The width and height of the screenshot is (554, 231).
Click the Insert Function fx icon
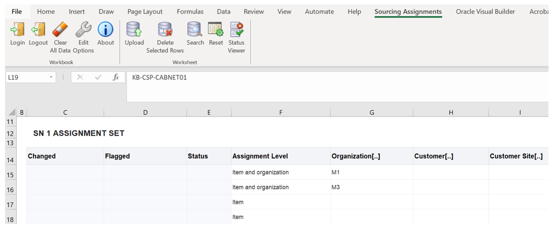click(x=116, y=77)
